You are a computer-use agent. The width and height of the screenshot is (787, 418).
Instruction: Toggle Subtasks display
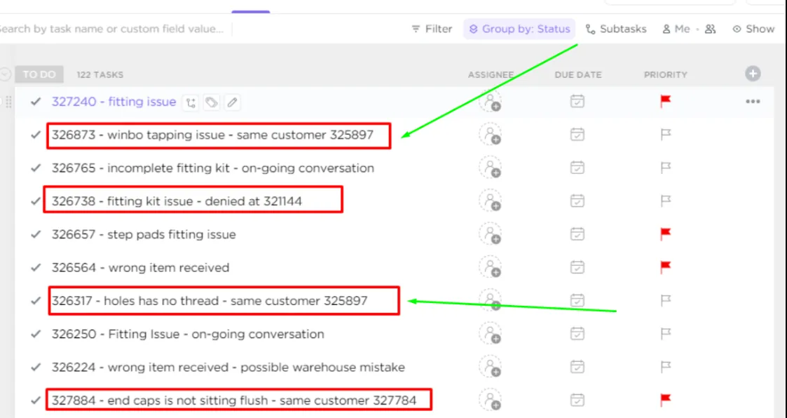pyautogui.click(x=616, y=29)
